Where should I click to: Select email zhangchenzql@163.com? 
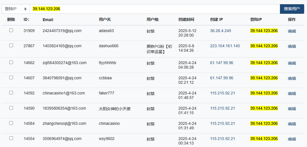pyautogui.click(x=64, y=124)
